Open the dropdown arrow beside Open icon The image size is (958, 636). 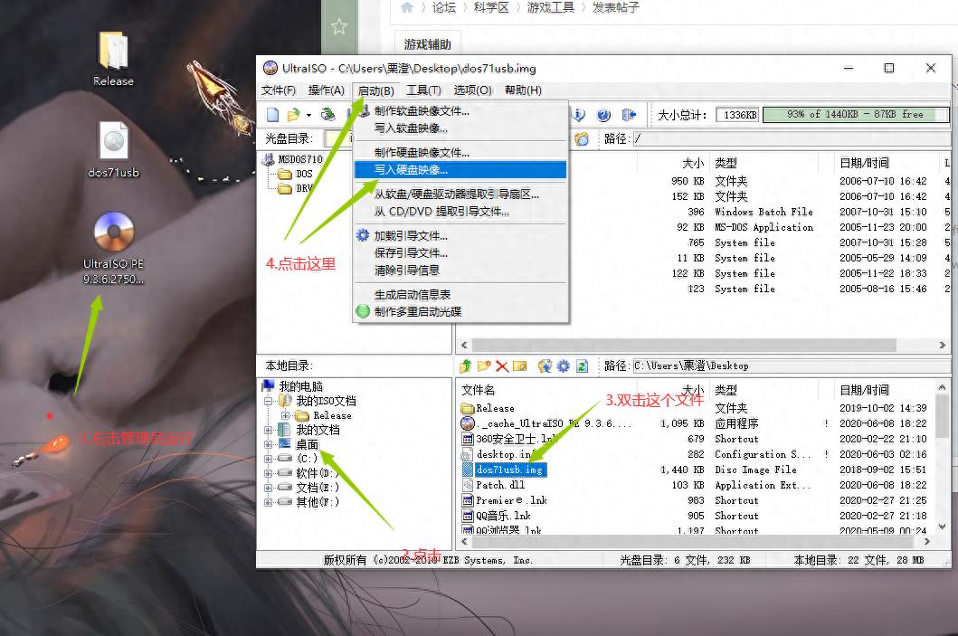tap(309, 115)
